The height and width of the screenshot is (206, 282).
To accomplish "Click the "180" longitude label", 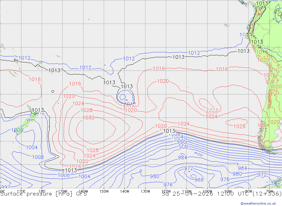I will coord(42,191).
